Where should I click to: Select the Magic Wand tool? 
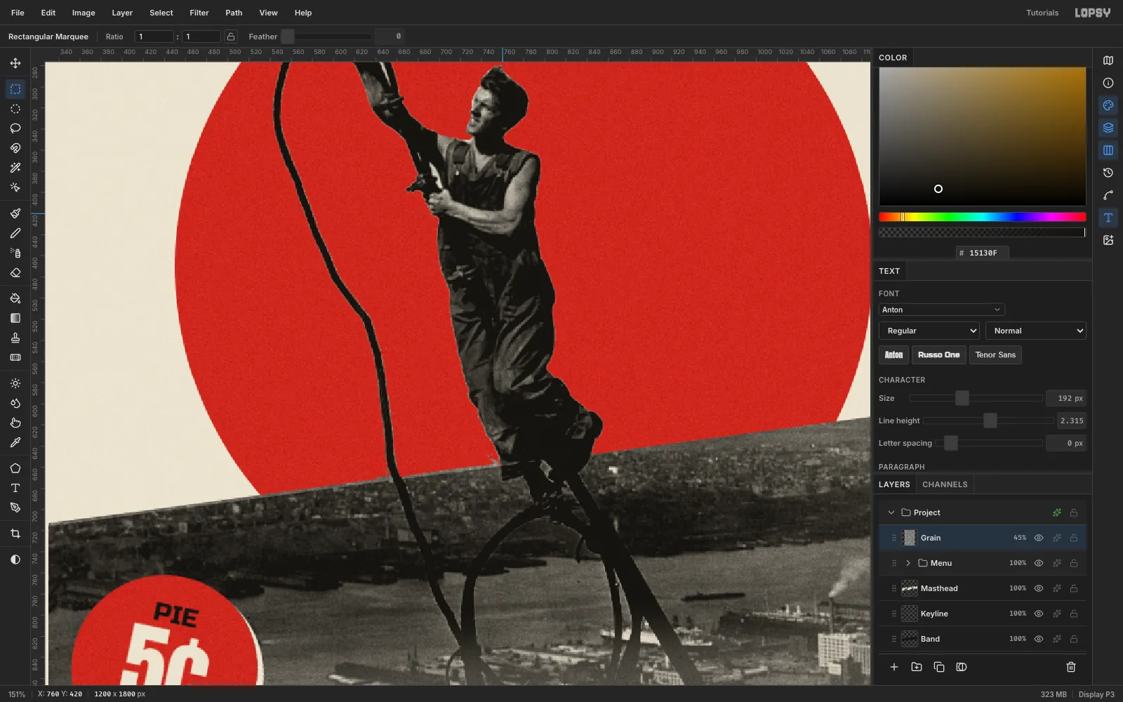(15, 168)
